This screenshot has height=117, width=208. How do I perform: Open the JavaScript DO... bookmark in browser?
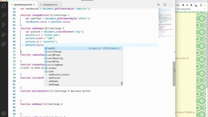click(184, 9)
